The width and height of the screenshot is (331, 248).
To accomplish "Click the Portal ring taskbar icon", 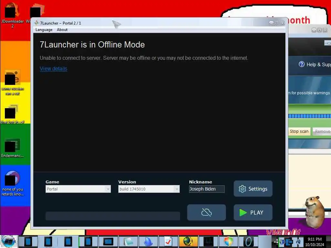I will click(249, 242).
